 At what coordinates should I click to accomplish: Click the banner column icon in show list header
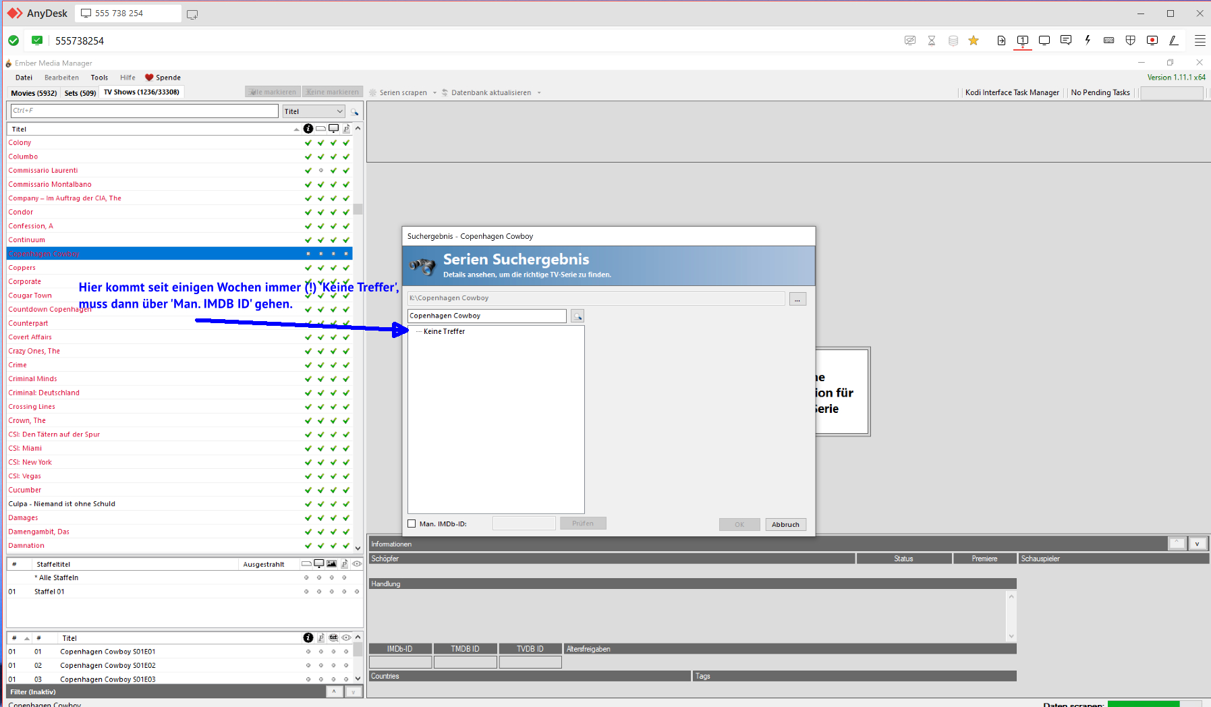320,128
